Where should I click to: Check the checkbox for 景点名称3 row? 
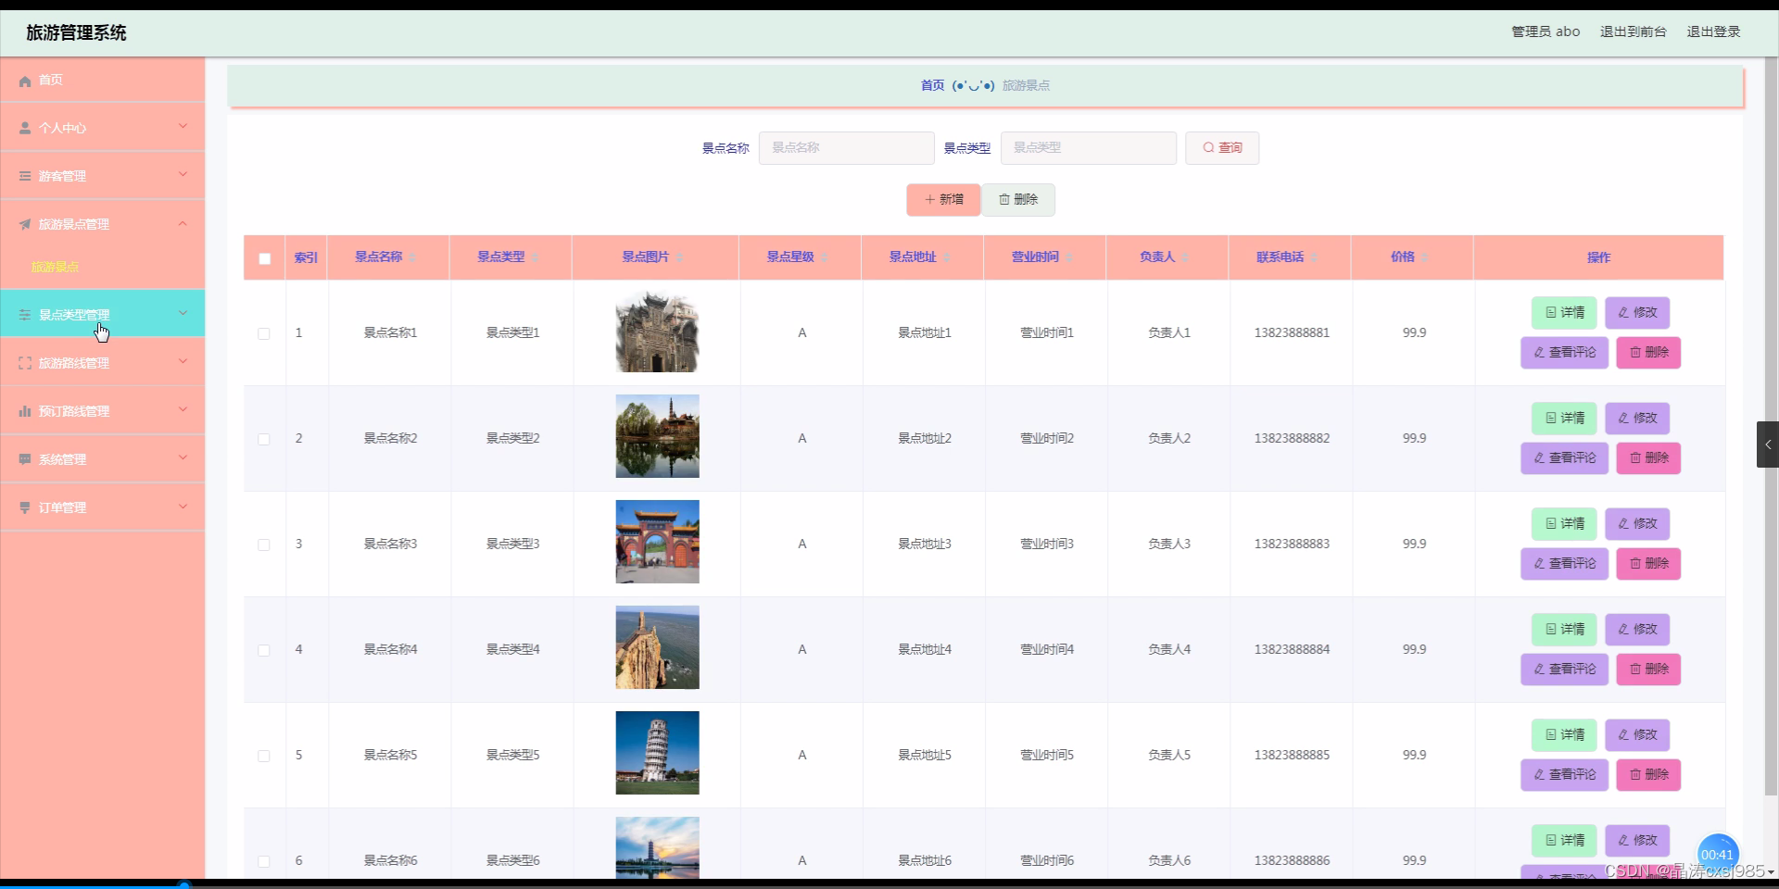click(263, 545)
